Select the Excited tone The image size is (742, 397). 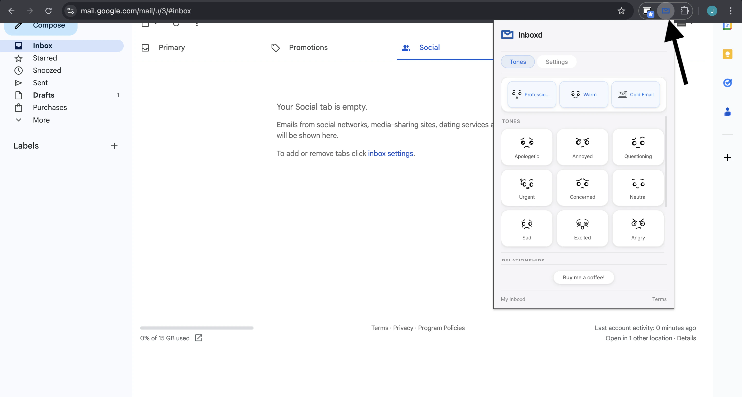coord(582,228)
